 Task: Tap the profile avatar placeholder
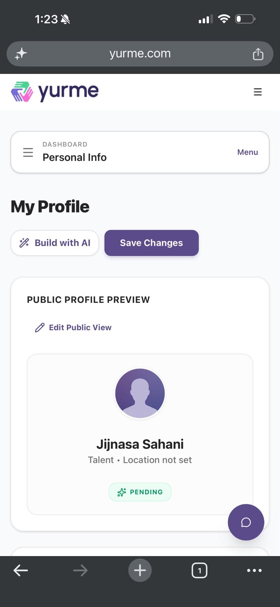pyautogui.click(x=140, y=393)
